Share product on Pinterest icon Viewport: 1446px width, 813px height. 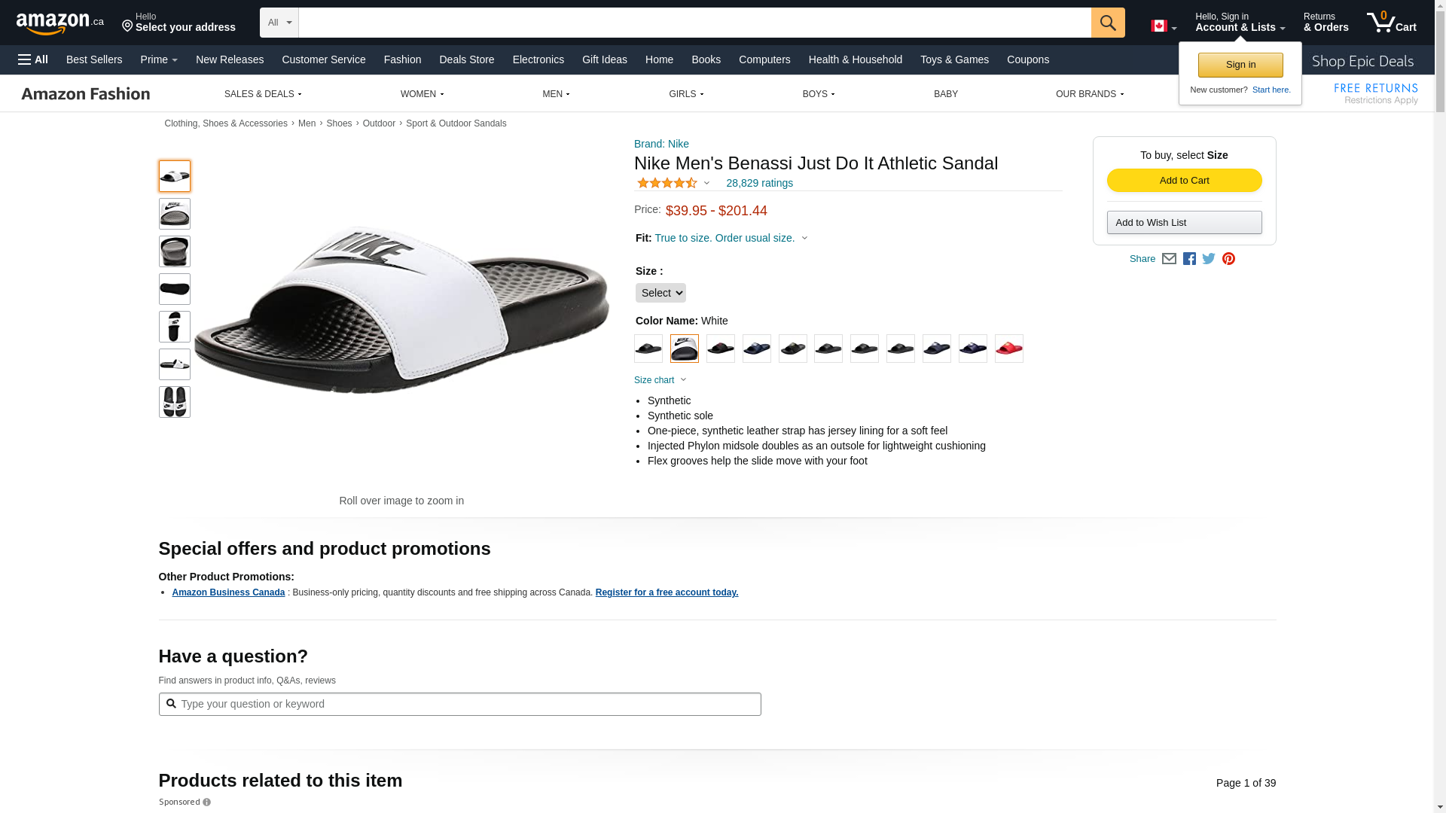1228,259
